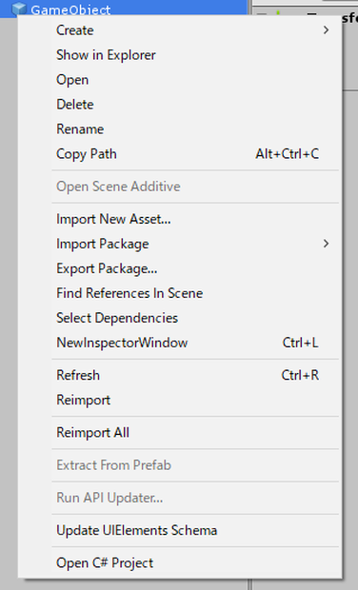Screen dimensions: 358x590
Task: Choose Update UIElements Schema
Action: pos(195,531)
